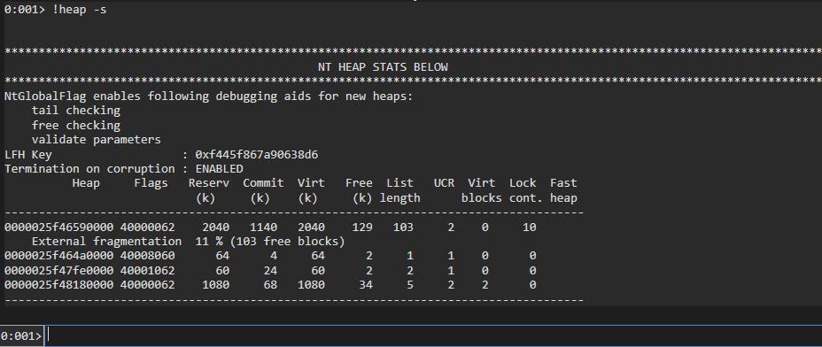Click the Lock cont. value 10
The width and height of the screenshot is (822, 347).
(529, 227)
